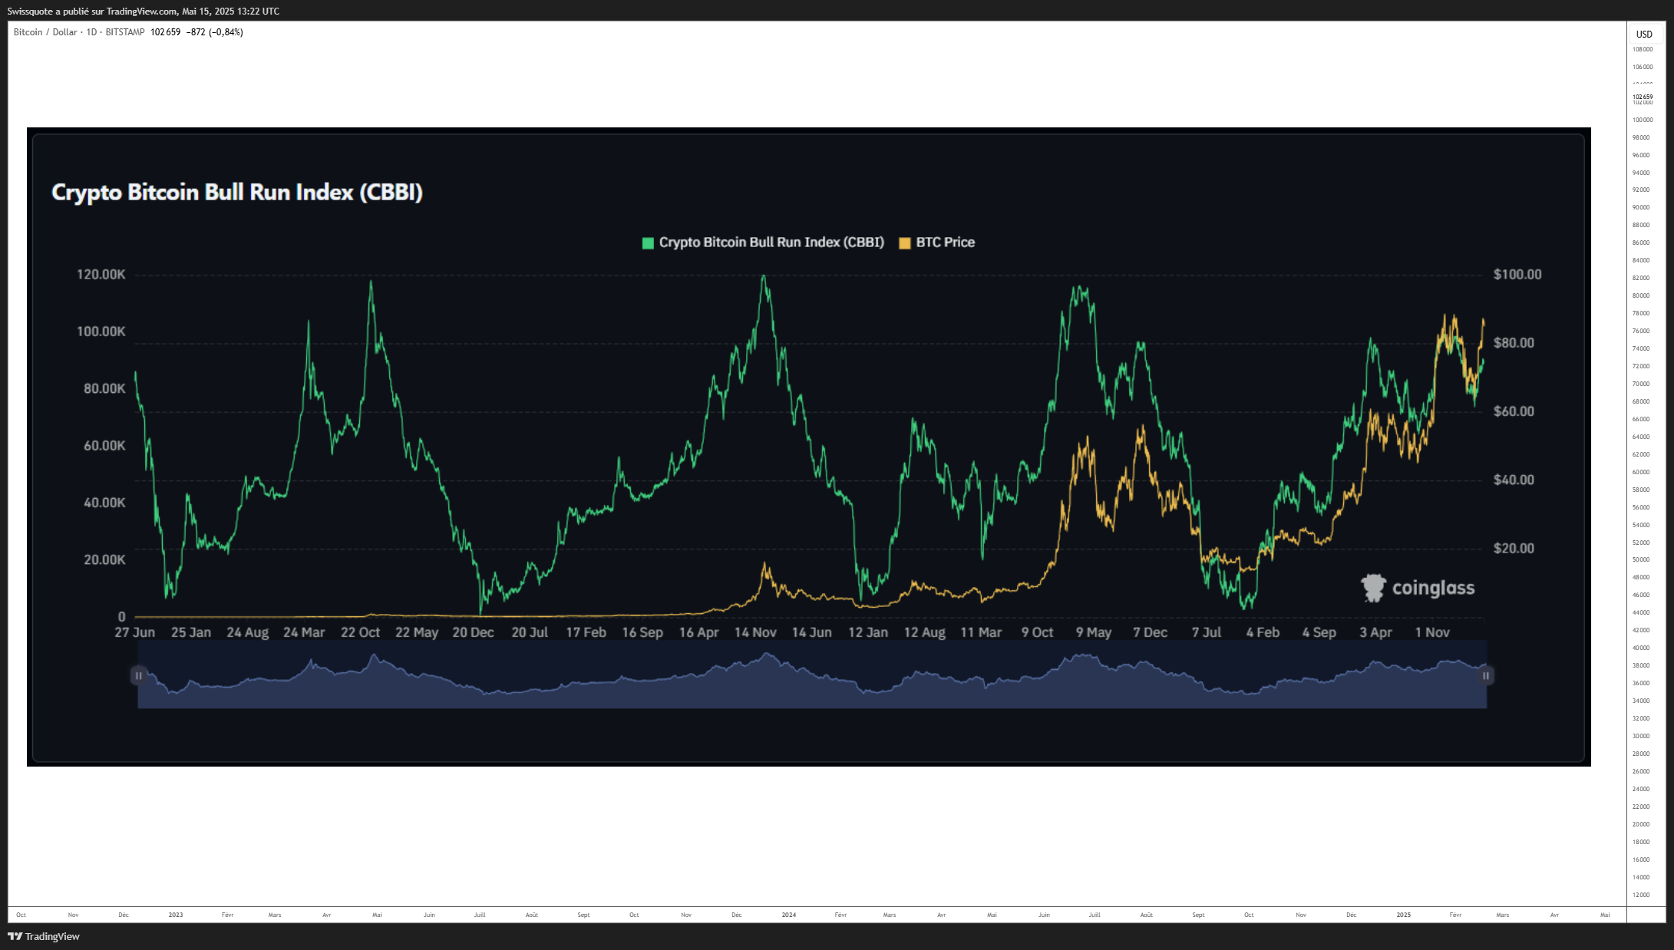Click the change value −872 (−0,84%)
This screenshot has width=1674, height=950.
pos(215,32)
